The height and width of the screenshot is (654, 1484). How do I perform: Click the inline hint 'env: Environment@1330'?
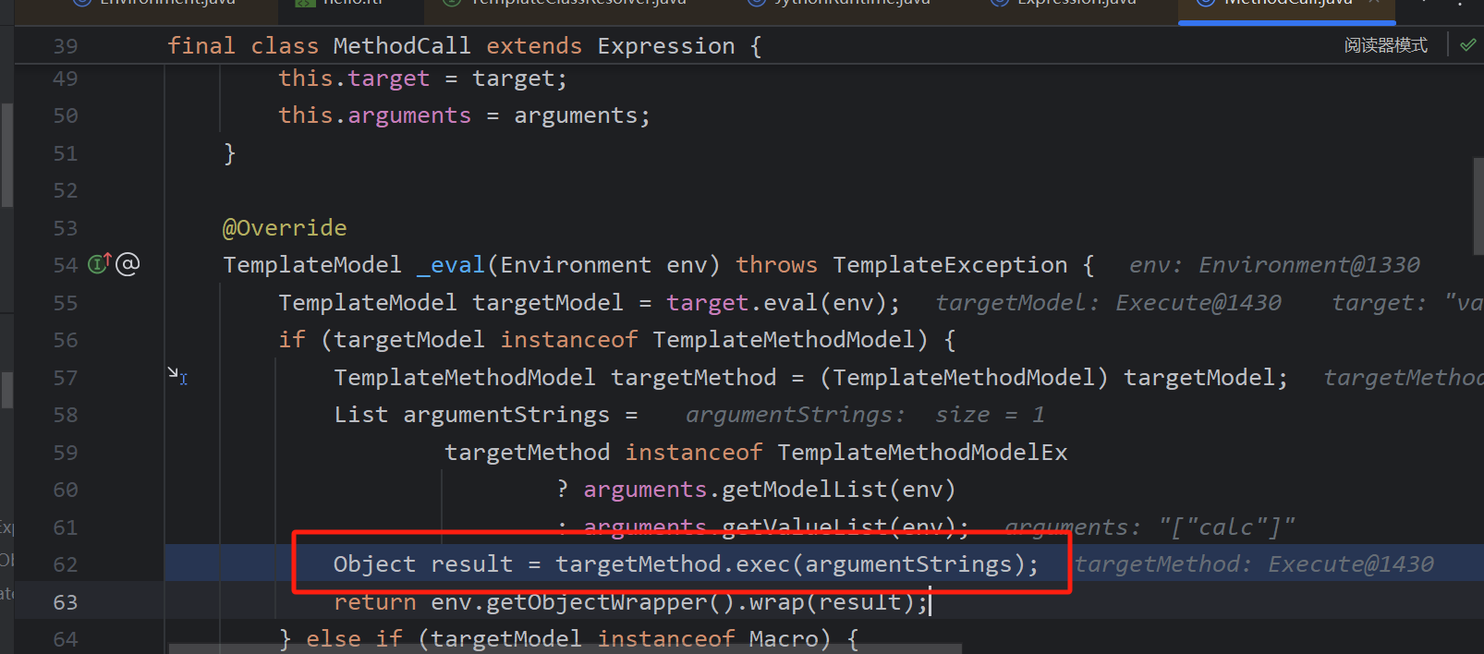pos(1274,265)
